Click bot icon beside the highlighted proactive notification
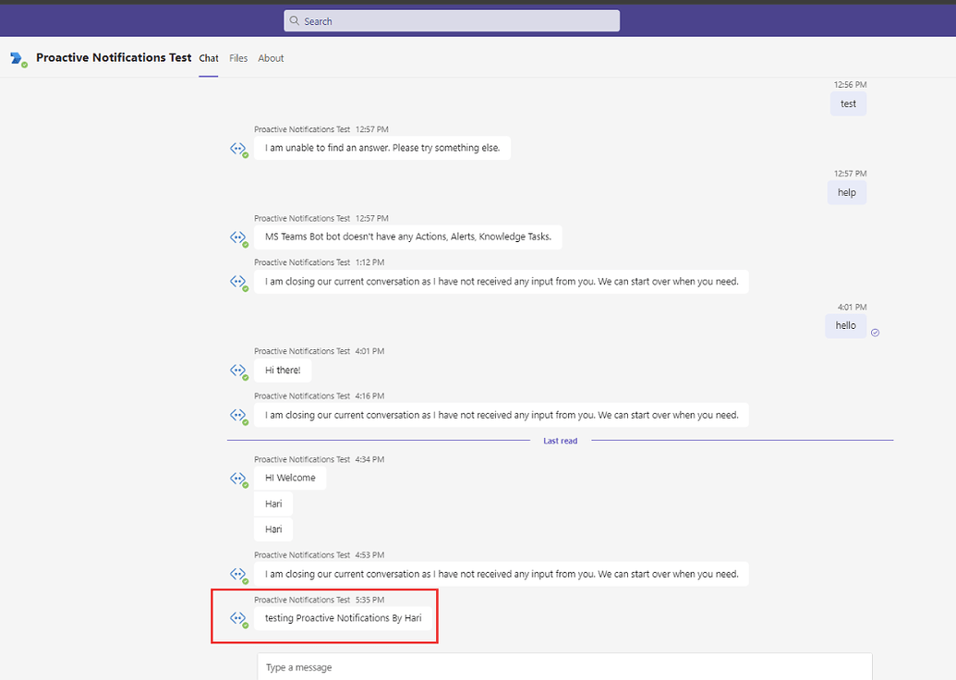Viewport: 956px width, 680px height. 239,619
